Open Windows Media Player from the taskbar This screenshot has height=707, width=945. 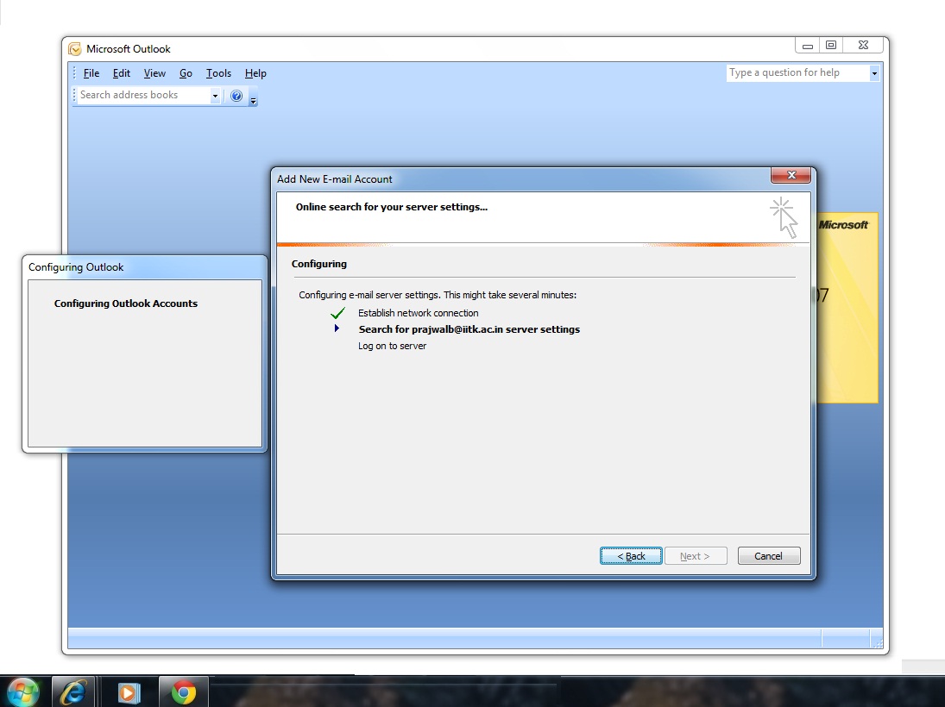[129, 692]
